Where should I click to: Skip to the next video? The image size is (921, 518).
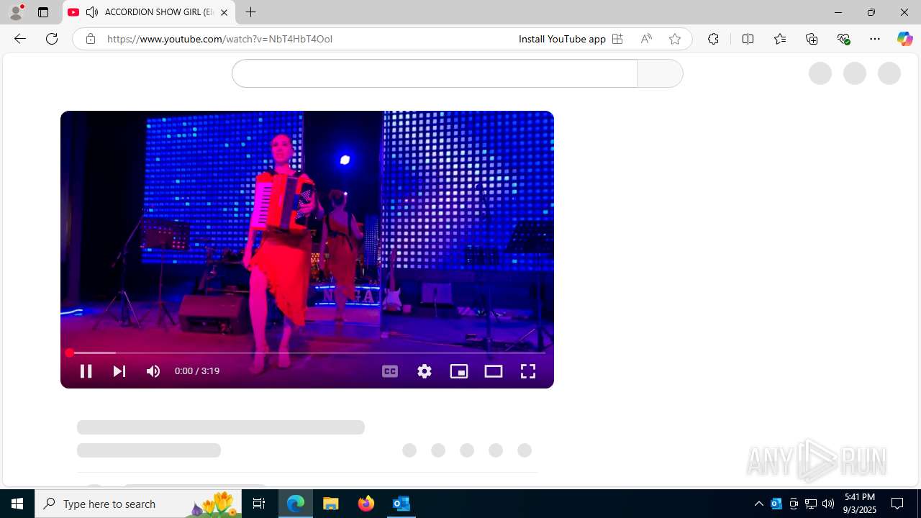coord(119,371)
